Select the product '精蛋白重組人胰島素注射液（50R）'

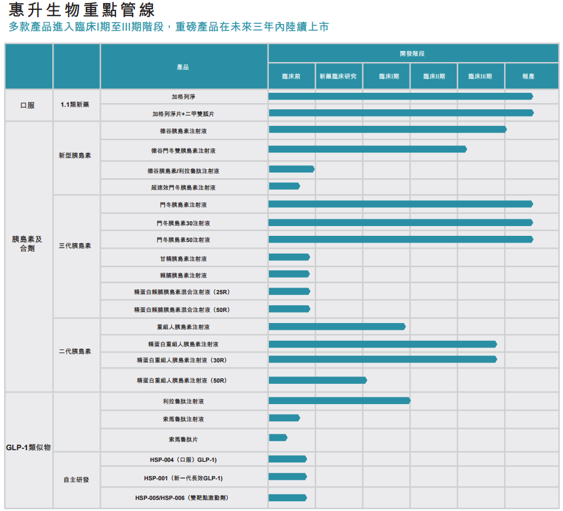click(x=182, y=380)
